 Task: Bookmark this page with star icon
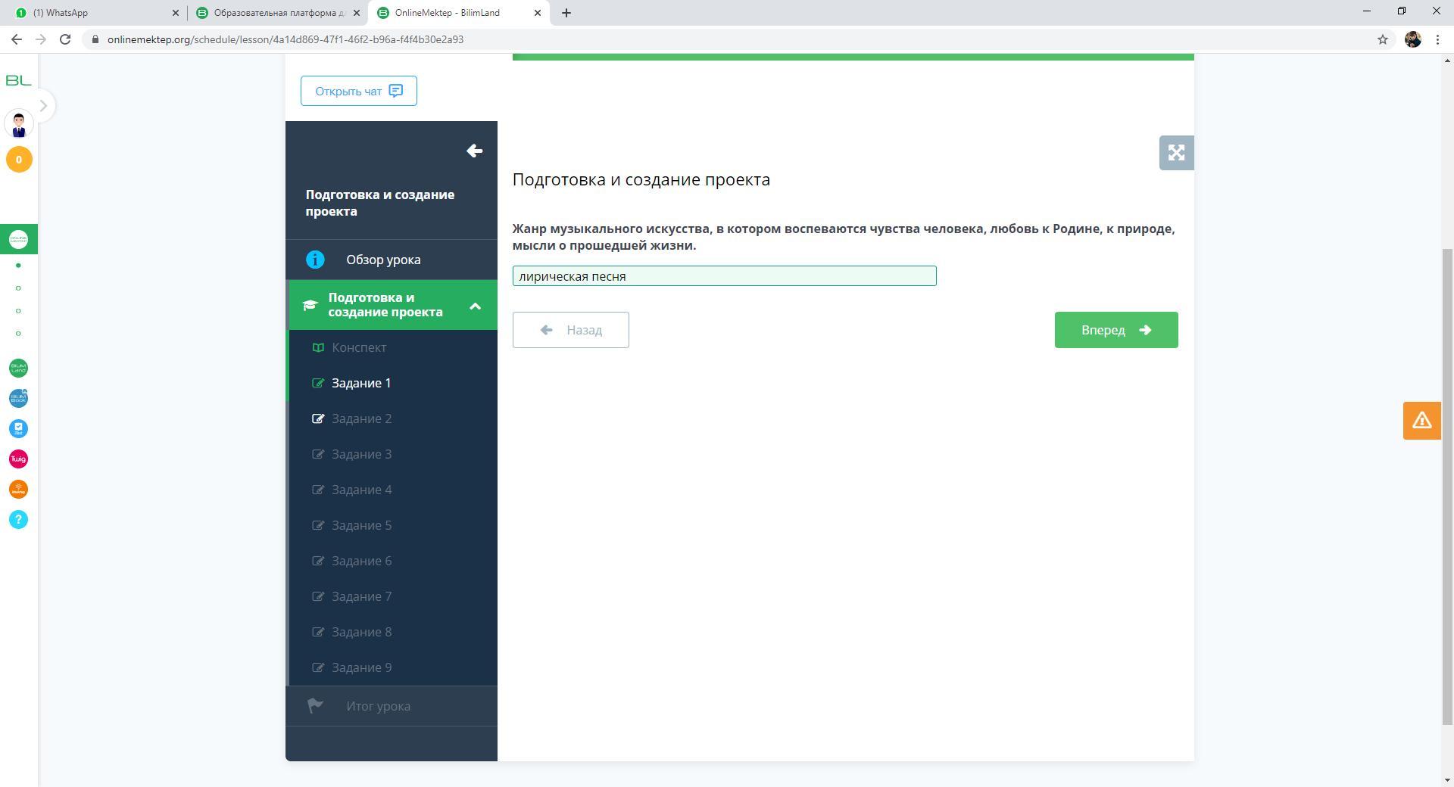(1382, 39)
